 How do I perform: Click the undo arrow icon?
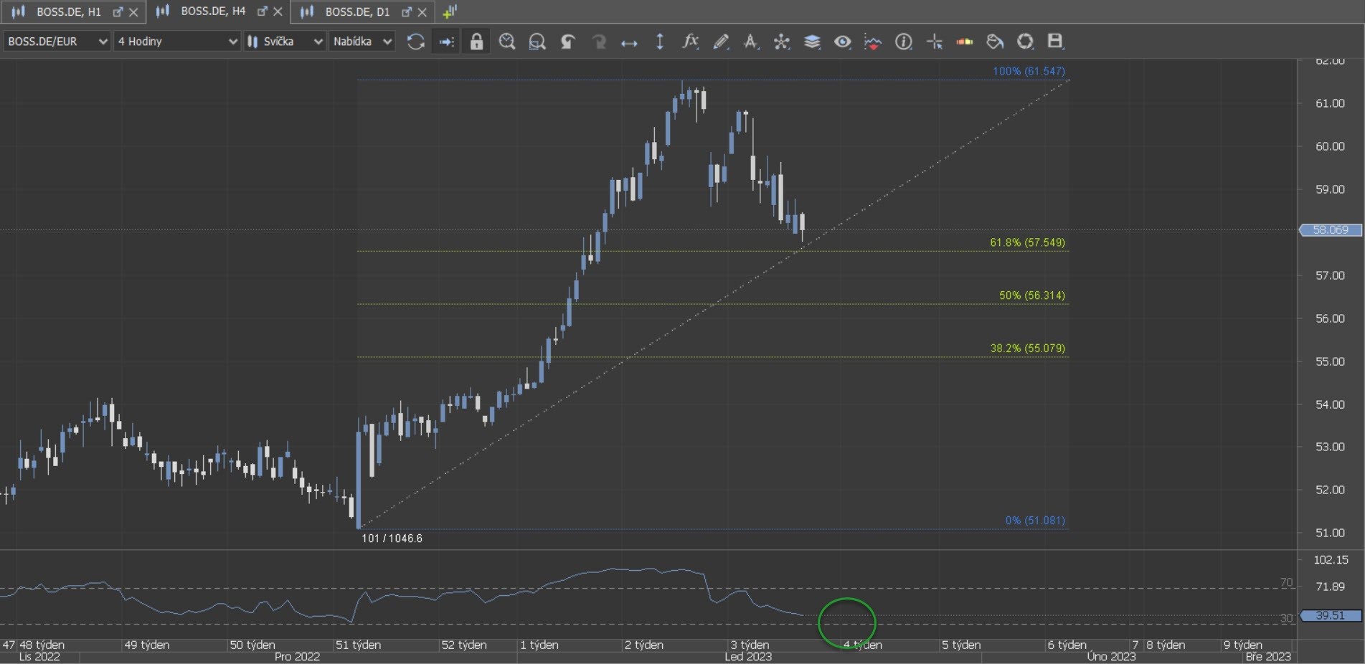[x=568, y=42]
